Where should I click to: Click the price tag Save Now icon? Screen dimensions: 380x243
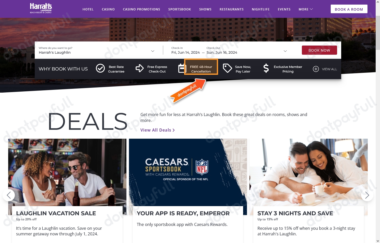(227, 68)
